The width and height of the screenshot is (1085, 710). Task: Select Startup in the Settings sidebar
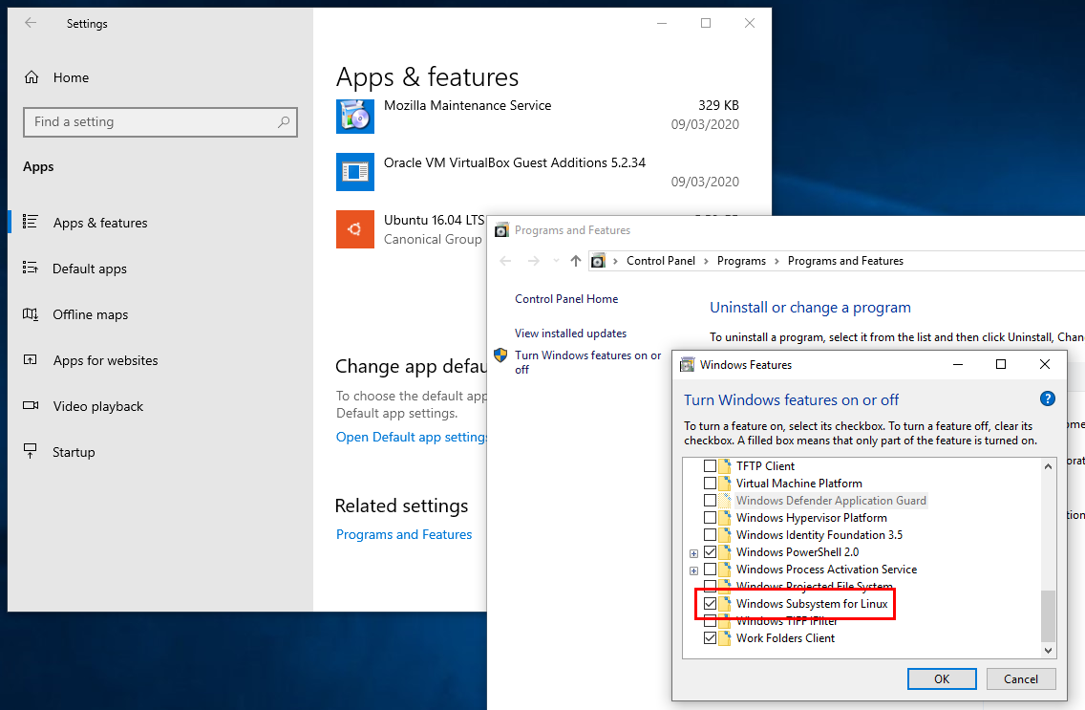tap(74, 452)
